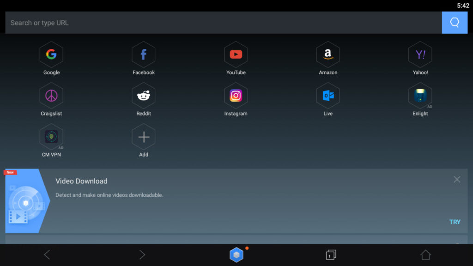This screenshot has width=473, height=266.
Task: Open the Enlight ad shortcut
Action: point(420,96)
